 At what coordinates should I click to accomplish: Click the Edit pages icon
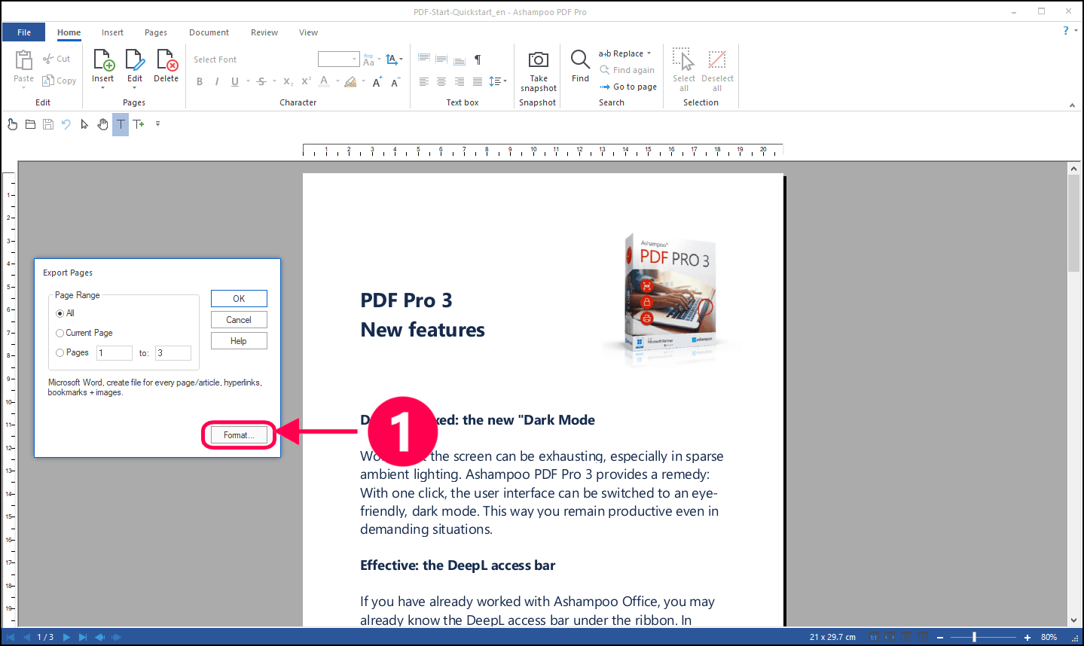click(135, 59)
